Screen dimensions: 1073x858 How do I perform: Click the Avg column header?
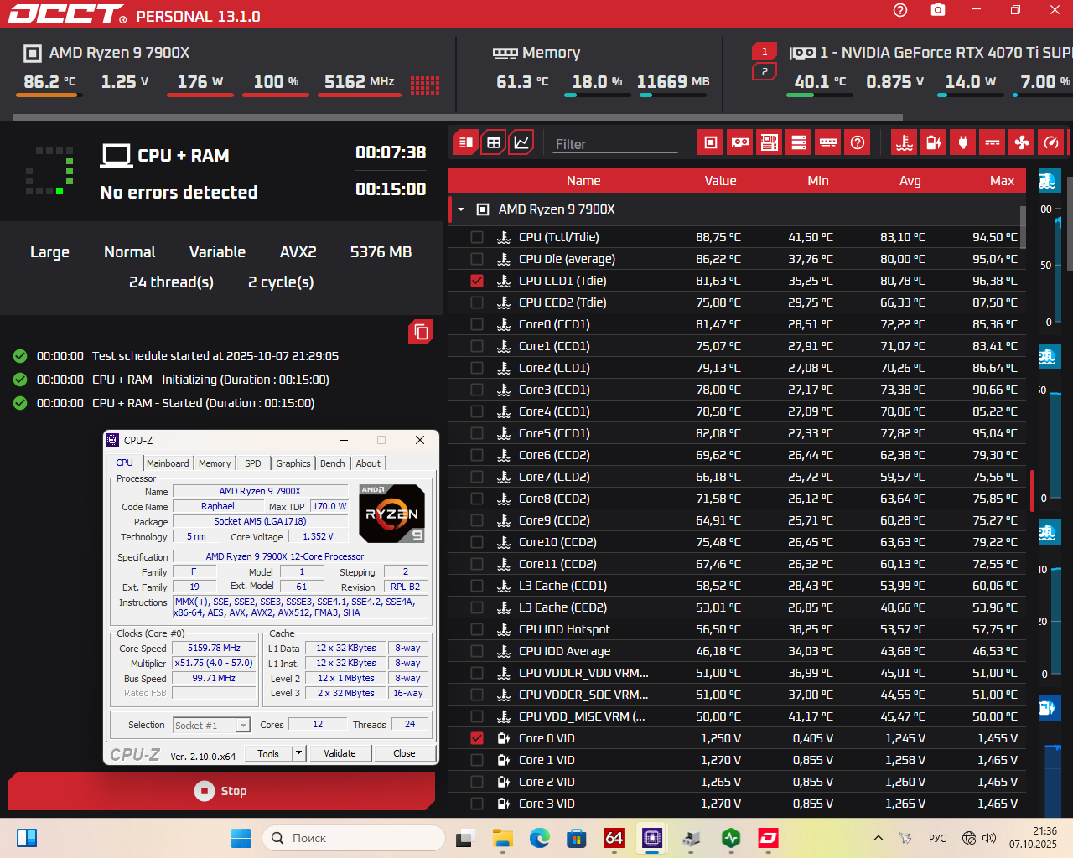[910, 181]
